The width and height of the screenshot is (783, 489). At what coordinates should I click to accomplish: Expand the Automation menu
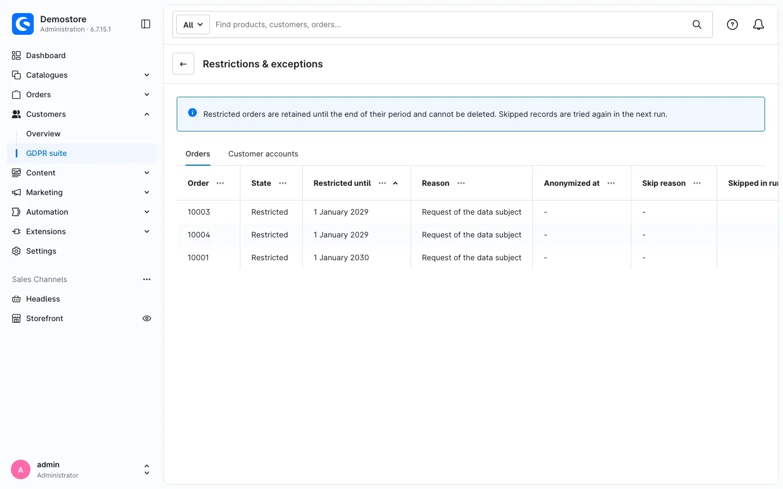(x=82, y=212)
